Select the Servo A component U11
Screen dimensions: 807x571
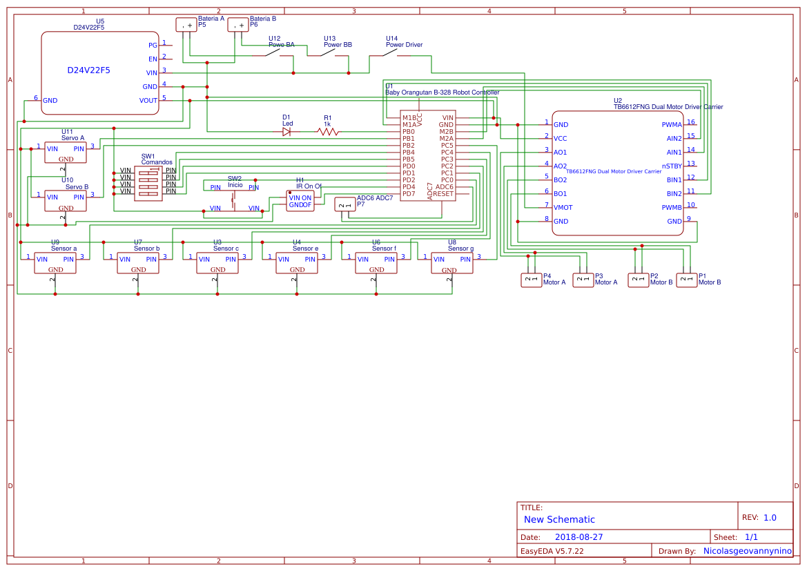pos(66,153)
